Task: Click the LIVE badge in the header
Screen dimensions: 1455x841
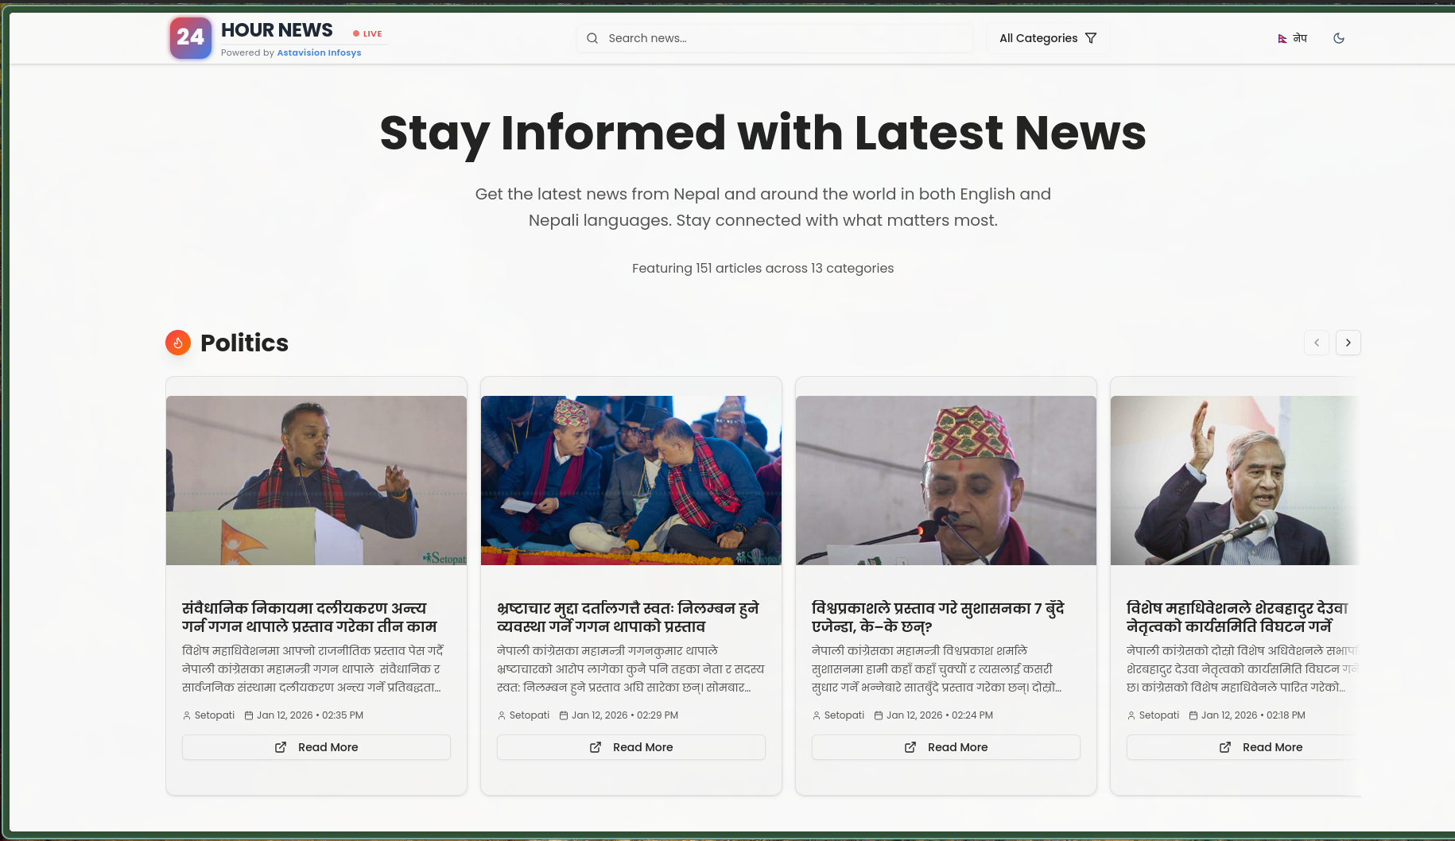Action: tap(367, 33)
